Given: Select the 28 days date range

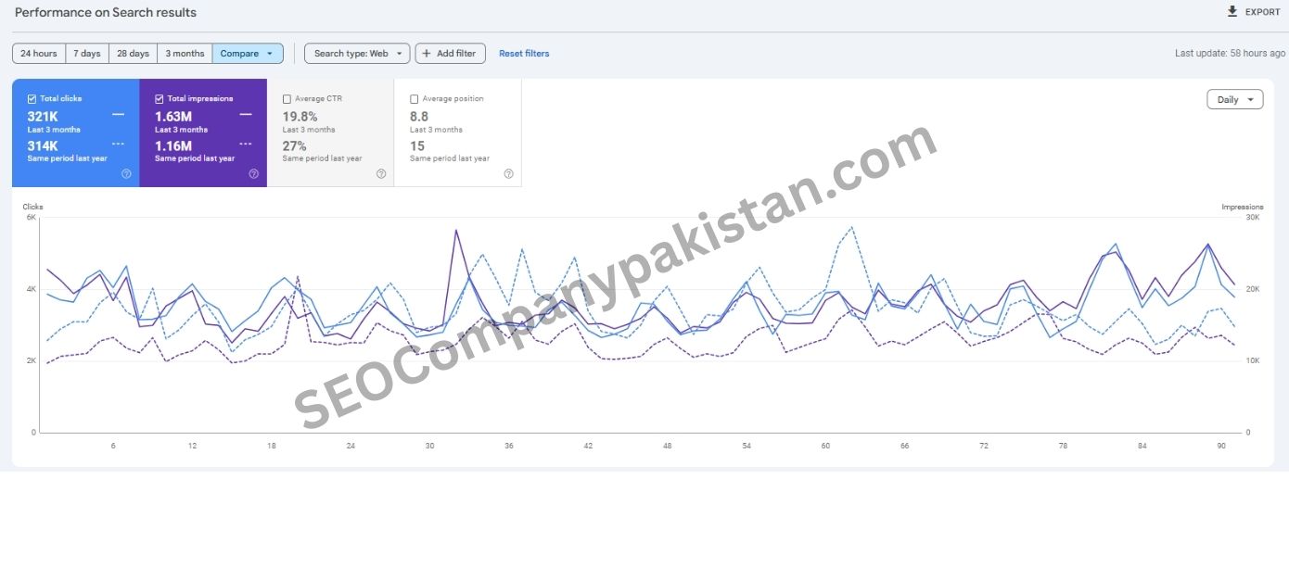Looking at the screenshot, I should (x=132, y=53).
